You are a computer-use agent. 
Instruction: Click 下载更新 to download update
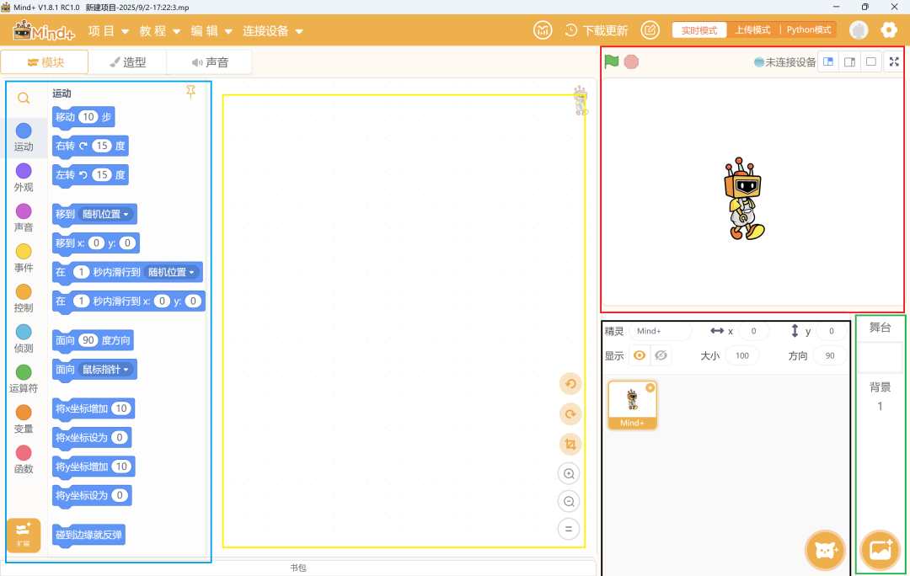pyautogui.click(x=597, y=30)
